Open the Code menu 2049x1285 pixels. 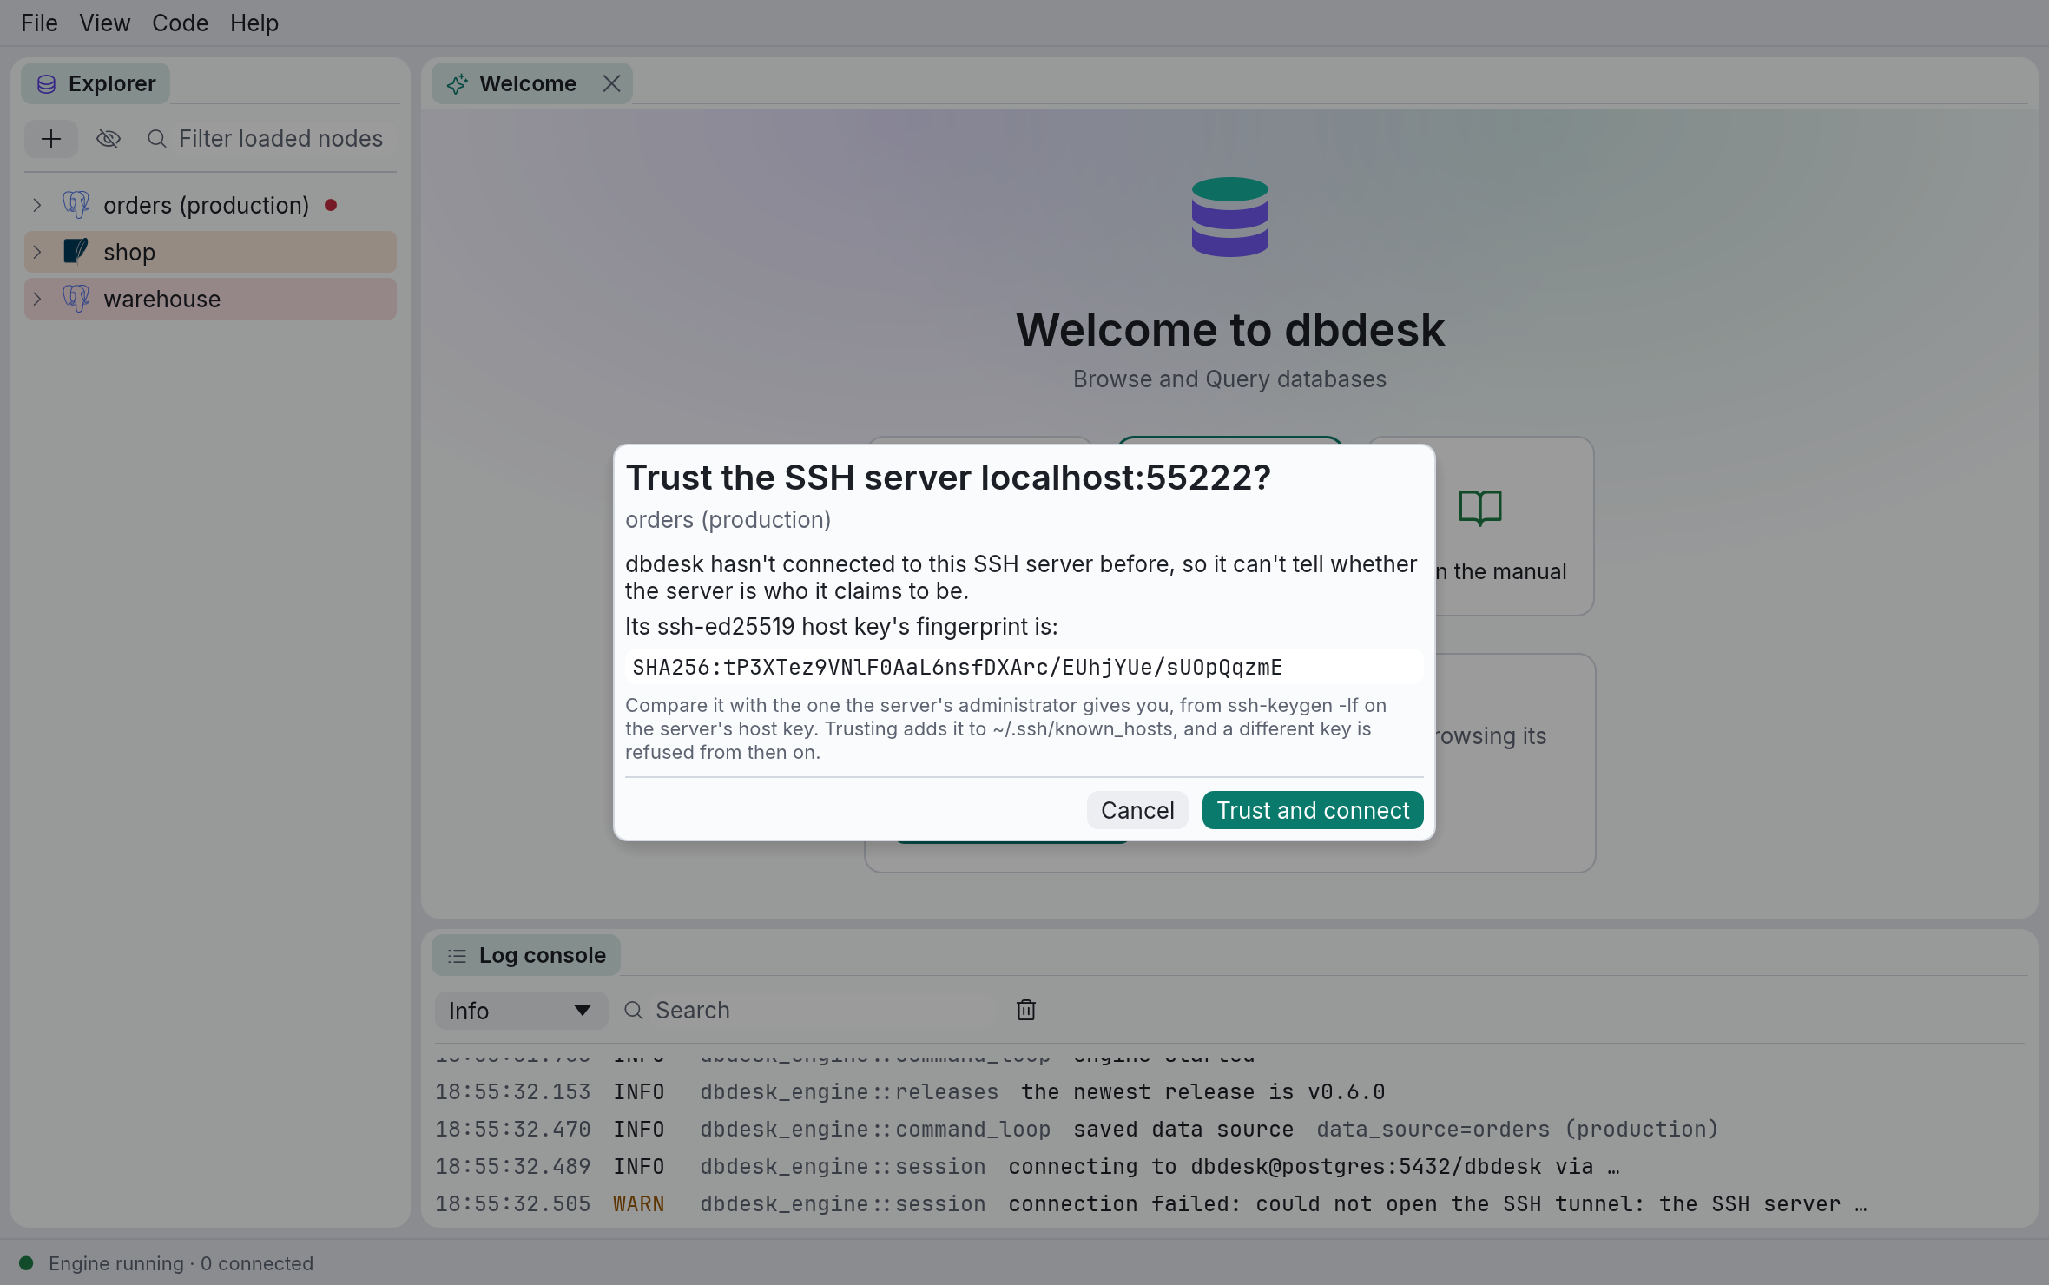(180, 23)
